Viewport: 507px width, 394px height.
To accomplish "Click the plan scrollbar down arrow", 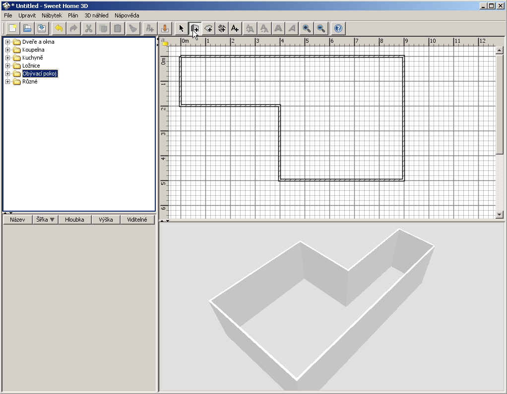I will (x=499, y=214).
